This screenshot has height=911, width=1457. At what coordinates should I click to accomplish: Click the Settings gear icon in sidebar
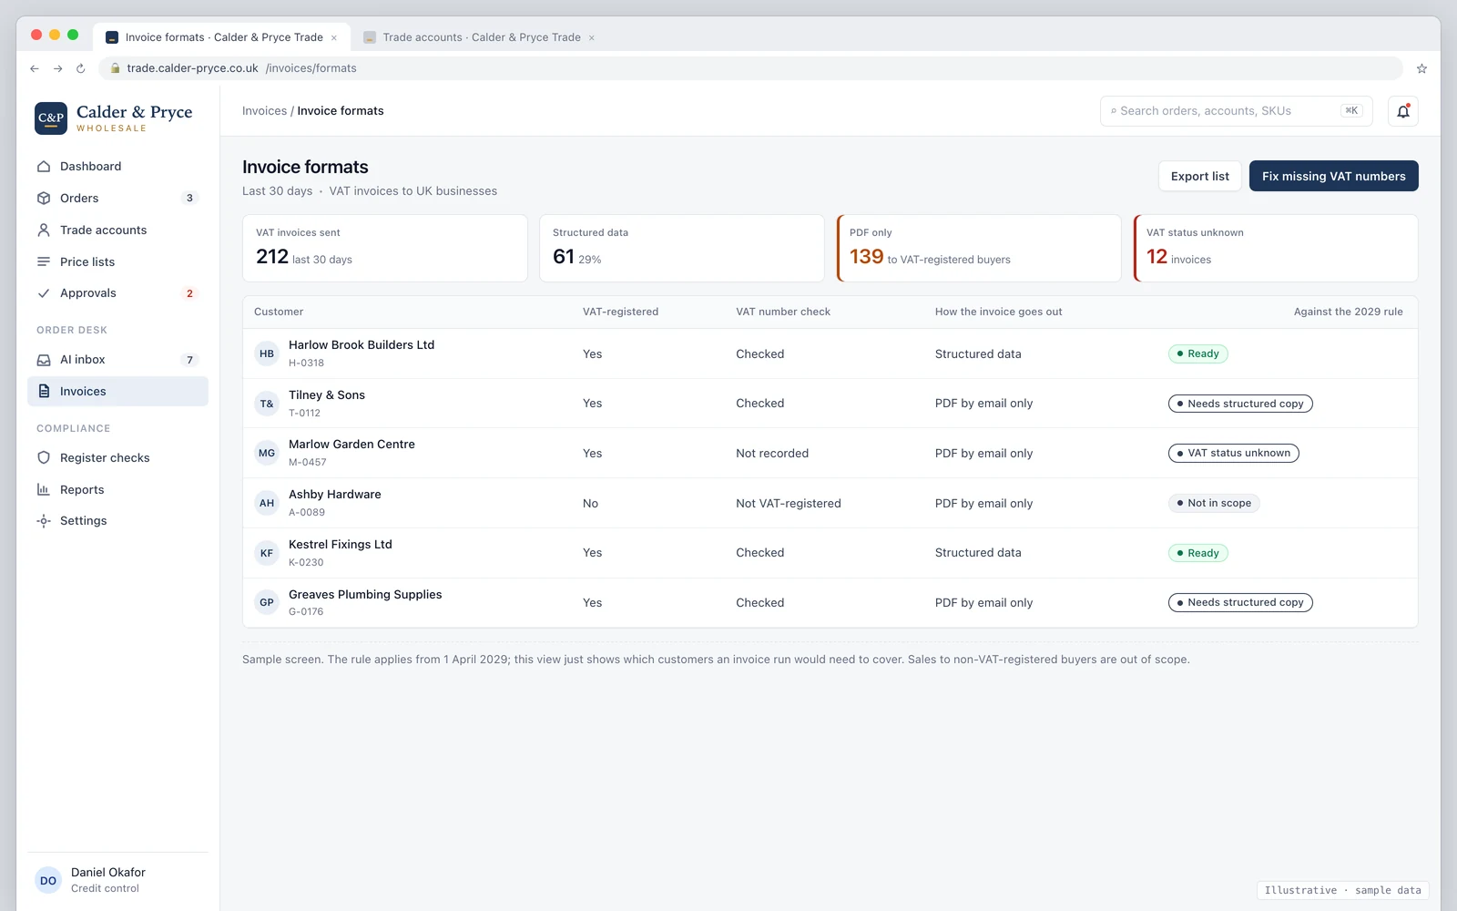click(44, 521)
